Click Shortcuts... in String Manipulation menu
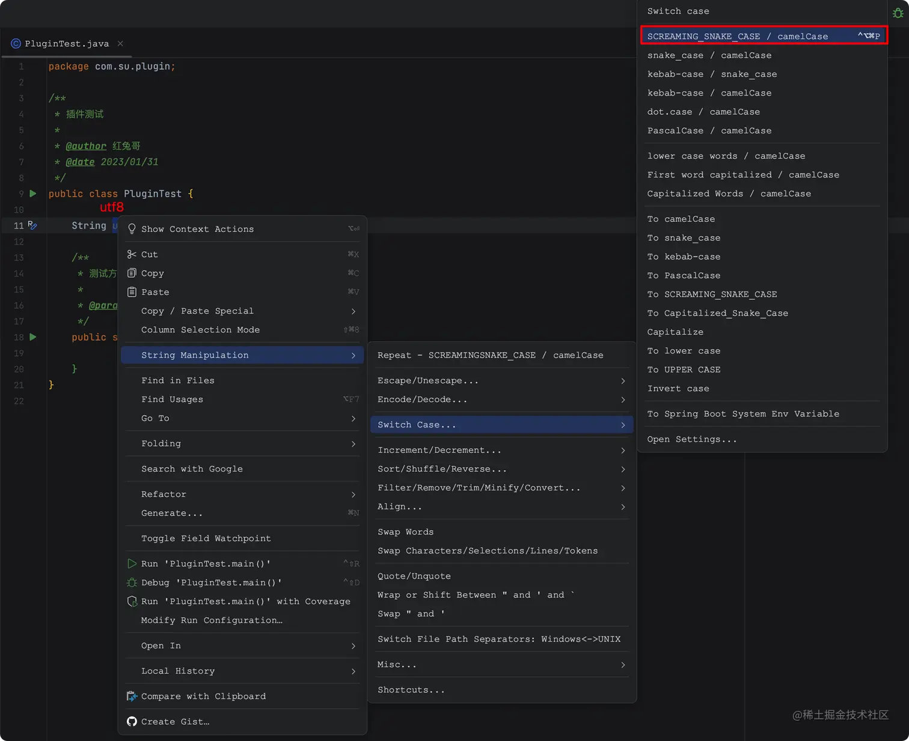909x741 pixels. coord(411,690)
